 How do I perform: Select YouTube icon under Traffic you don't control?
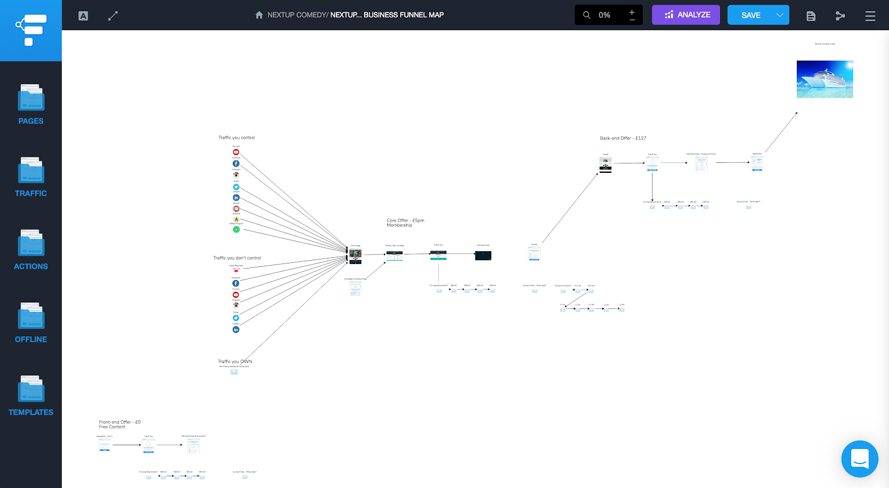point(236,295)
